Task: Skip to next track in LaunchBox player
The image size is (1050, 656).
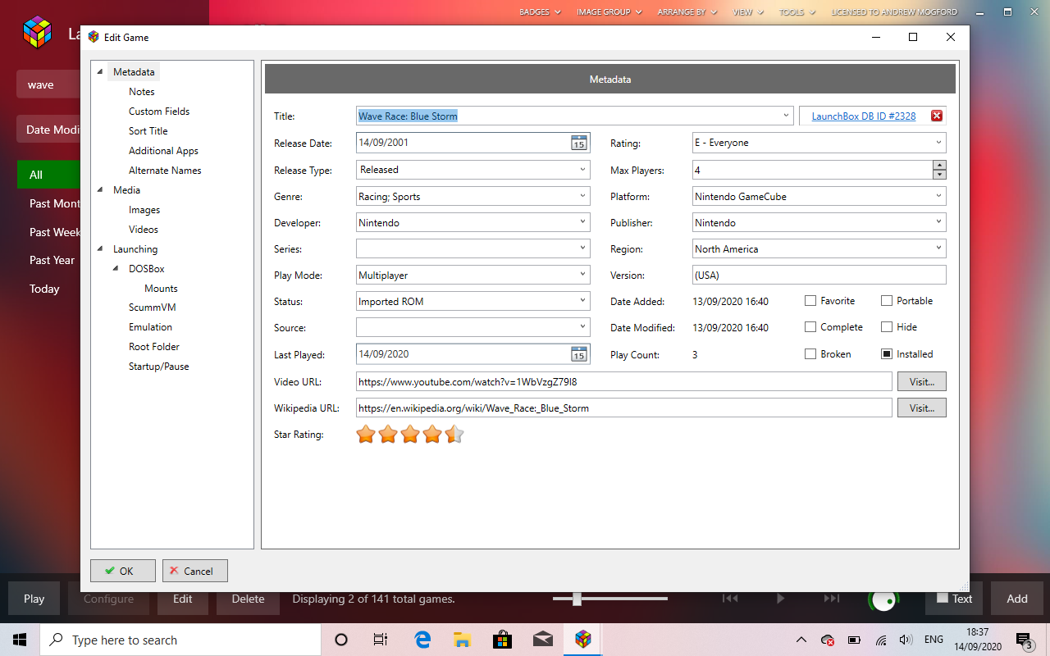Action: point(832,599)
